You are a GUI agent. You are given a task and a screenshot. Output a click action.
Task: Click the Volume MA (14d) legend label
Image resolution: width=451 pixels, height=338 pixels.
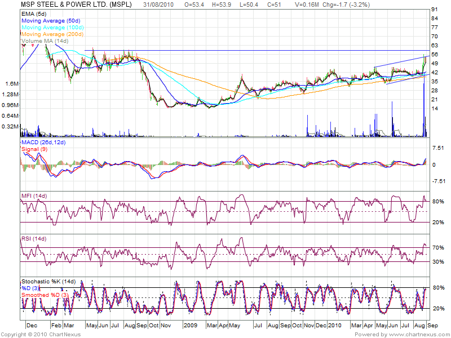(x=45, y=41)
